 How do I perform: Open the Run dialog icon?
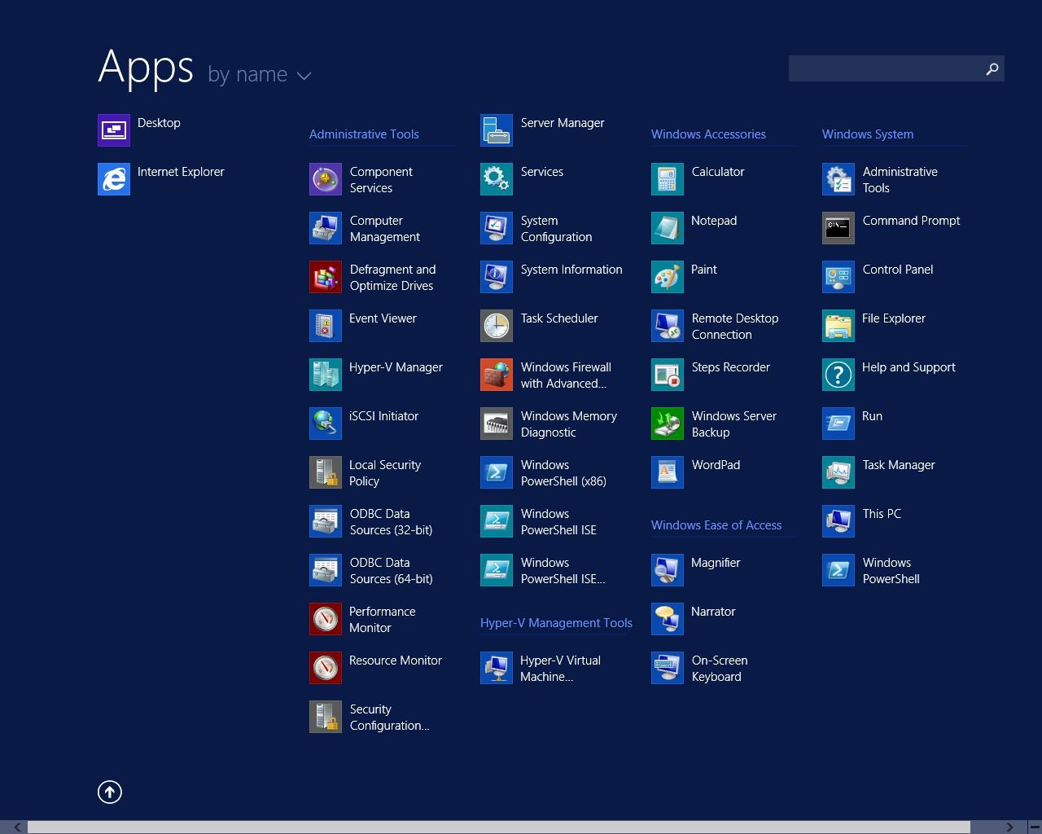coord(838,424)
